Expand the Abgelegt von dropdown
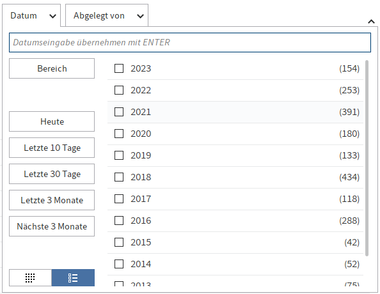Screen dimensions: 380x294 [140, 16]
